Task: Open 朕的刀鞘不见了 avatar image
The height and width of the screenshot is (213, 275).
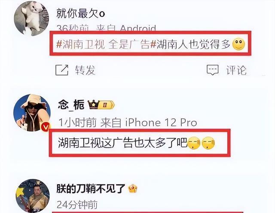Action: tap(33, 196)
